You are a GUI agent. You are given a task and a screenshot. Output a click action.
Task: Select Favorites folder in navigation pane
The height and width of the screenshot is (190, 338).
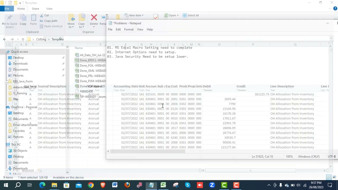click(x=19, y=131)
